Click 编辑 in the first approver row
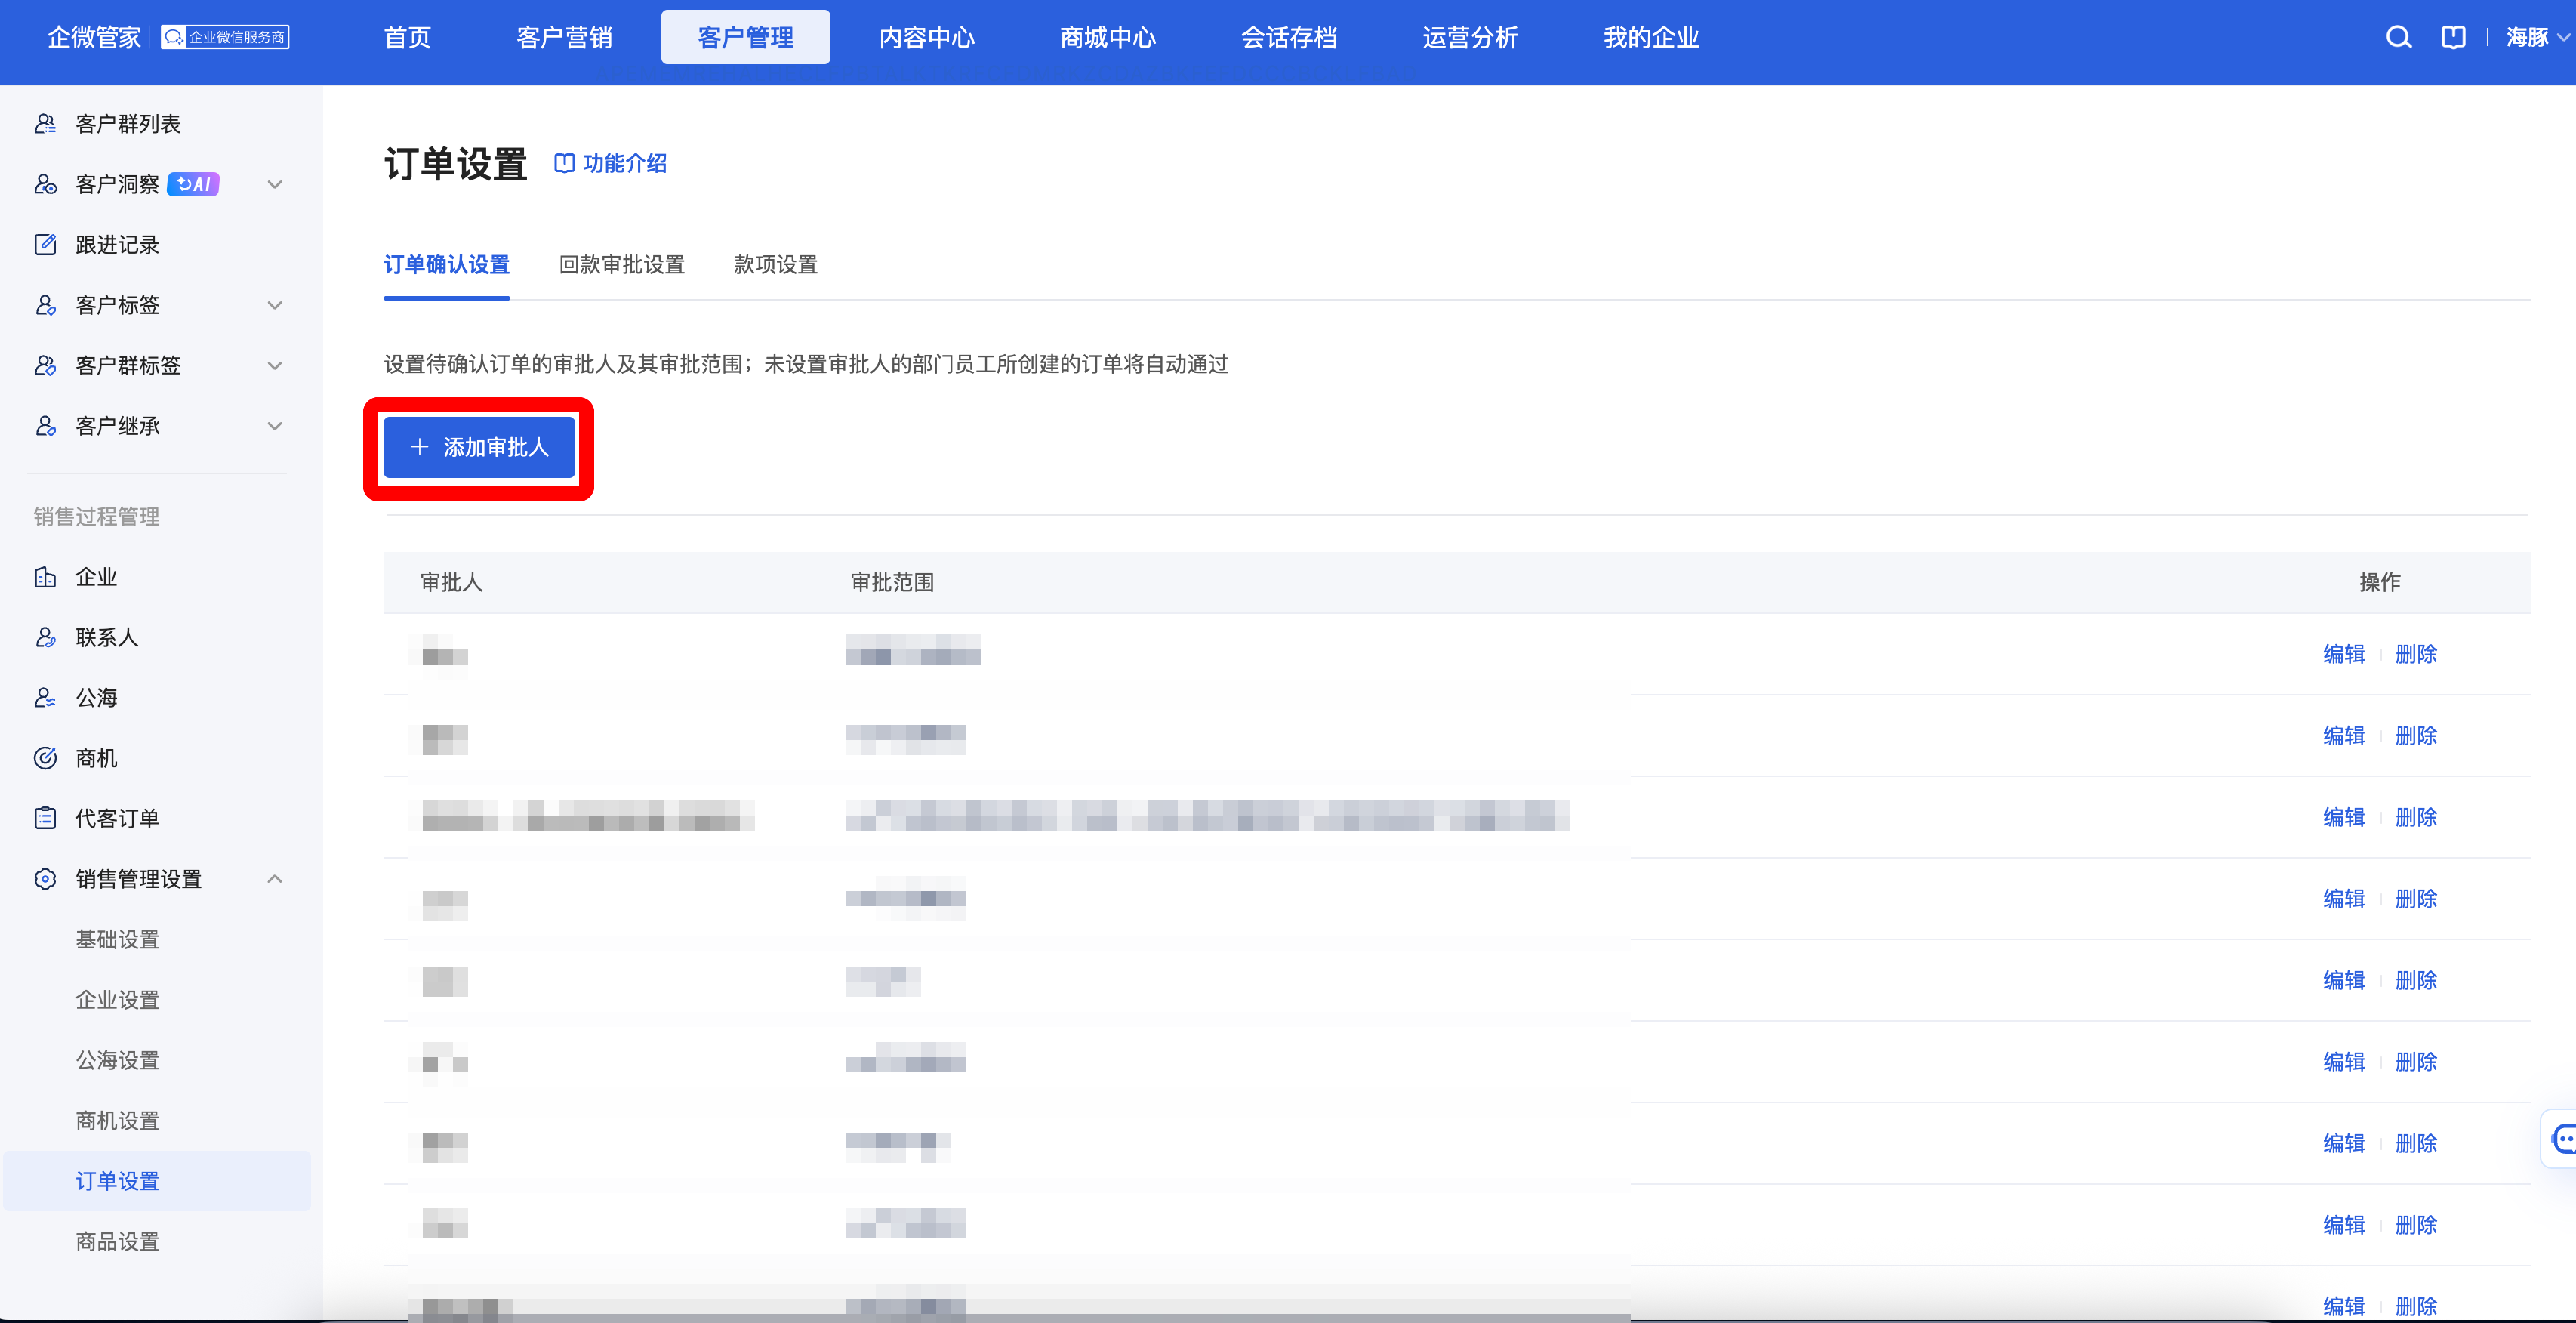The image size is (2576, 1323). [2344, 654]
